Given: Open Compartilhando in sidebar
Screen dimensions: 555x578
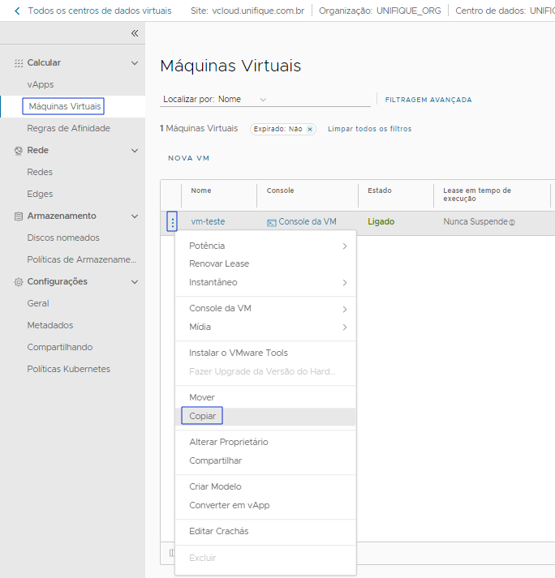Looking at the screenshot, I should (x=60, y=348).
